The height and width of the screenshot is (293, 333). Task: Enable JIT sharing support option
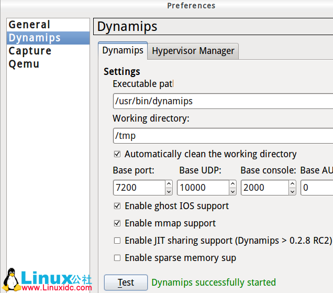pyautogui.click(x=117, y=241)
